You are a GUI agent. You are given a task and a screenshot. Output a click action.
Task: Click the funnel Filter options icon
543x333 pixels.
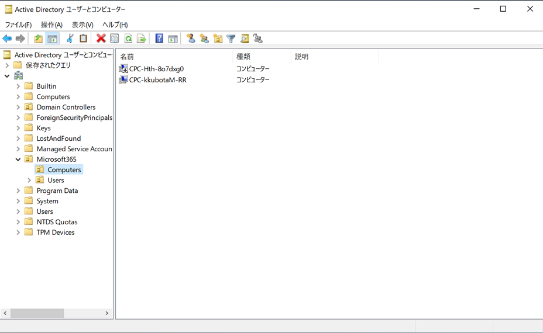231,39
